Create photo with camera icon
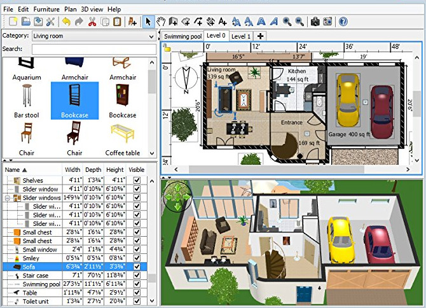426x308 pixels. click(315, 22)
